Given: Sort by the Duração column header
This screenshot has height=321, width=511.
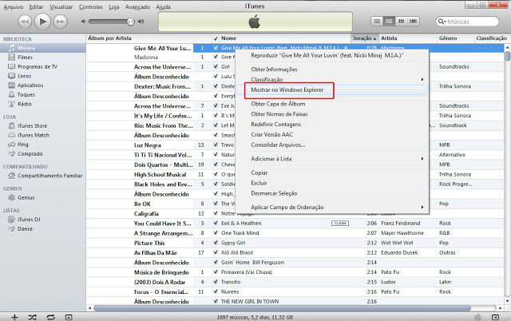Looking at the screenshot, I should click(363, 38).
